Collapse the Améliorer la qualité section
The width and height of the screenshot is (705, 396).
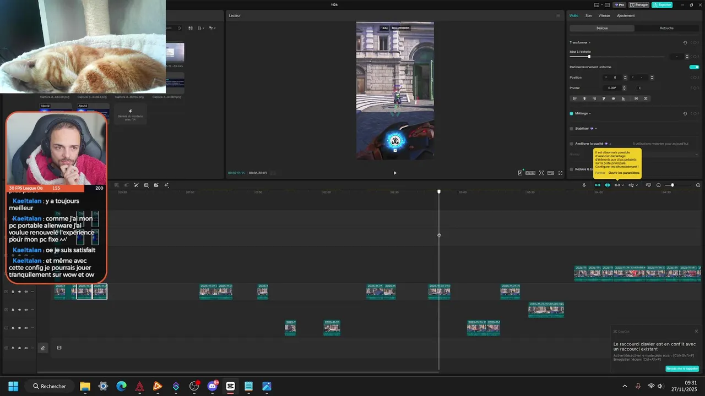[610, 144]
